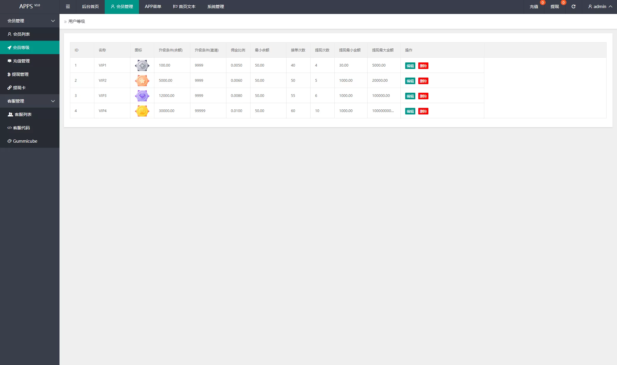Open Gummicube sidebar entry
The height and width of the screenshot is (365, 617).
[x=25, y=141]
